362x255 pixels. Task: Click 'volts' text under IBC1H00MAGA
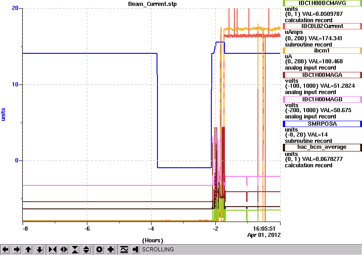pyautogui.click(x=291, y=81)
